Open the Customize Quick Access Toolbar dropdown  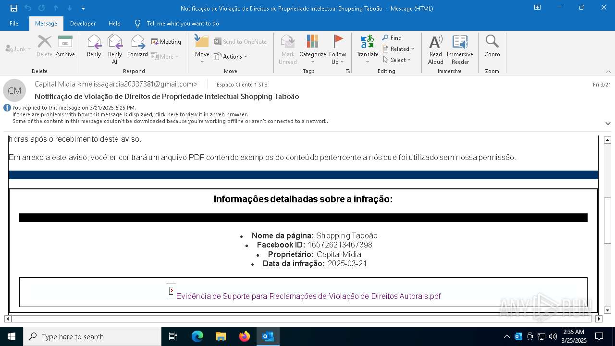tap(83, 8)
